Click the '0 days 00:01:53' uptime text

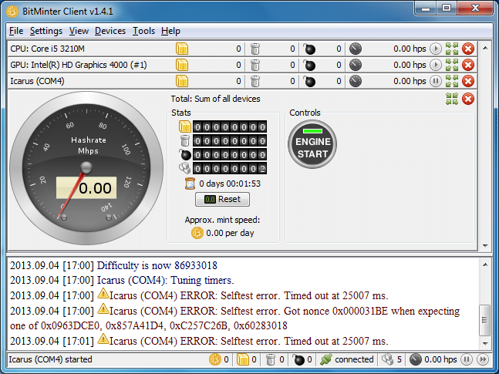tap(230, 184)
